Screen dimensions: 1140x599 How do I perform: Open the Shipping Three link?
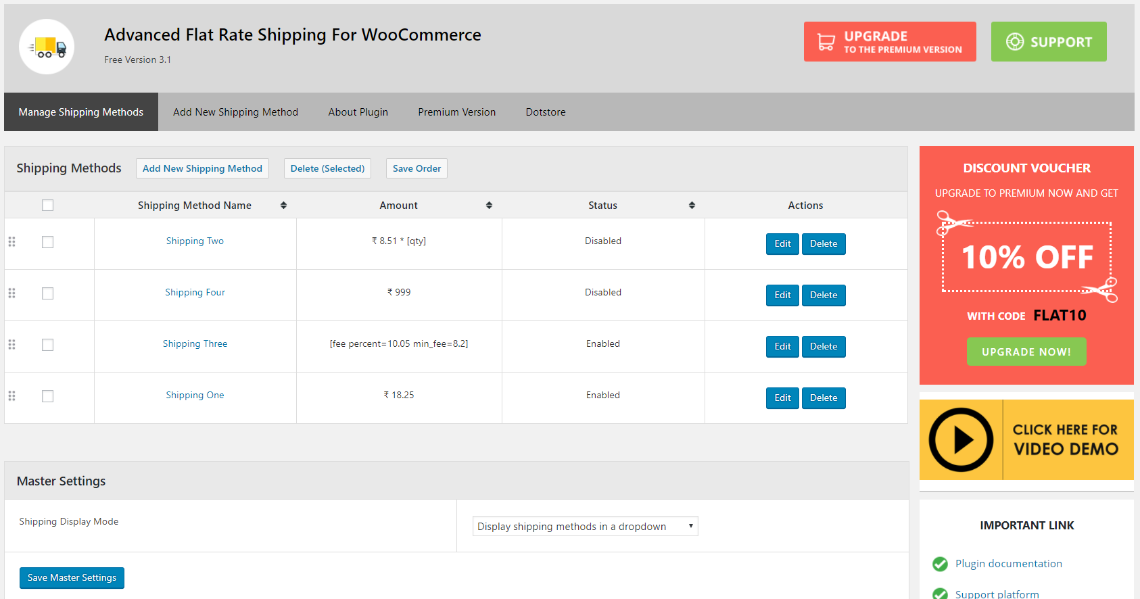point(195,343)
